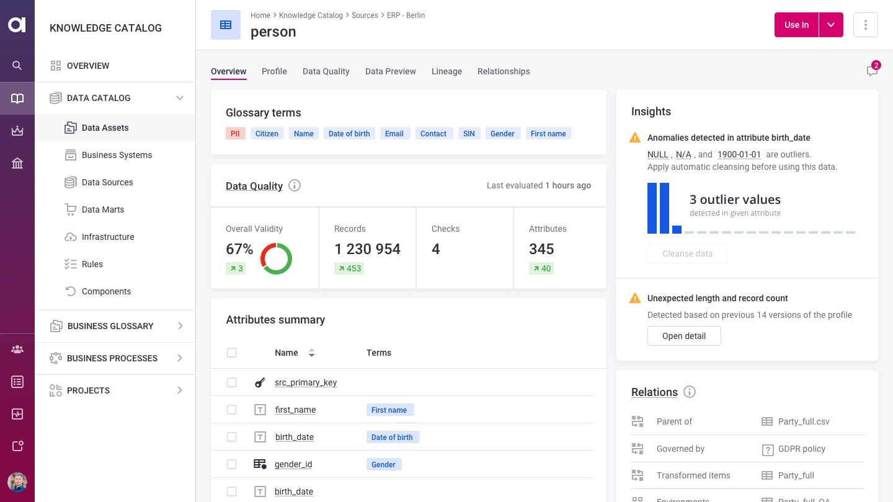The height and width of the screenshot is (502, 893).
Task: Open search from the left rail
Action: 17,65
